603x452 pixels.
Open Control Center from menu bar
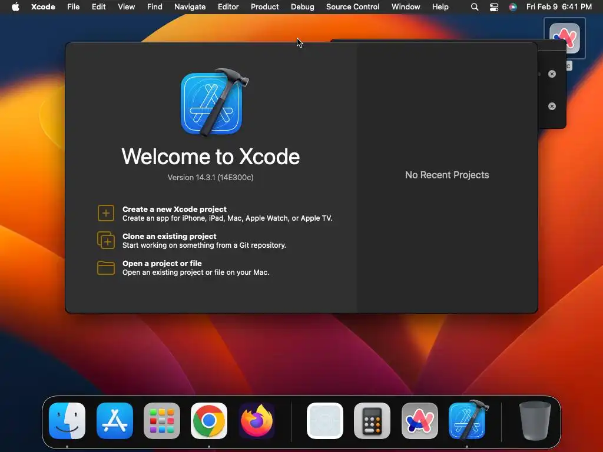pyautogui.click(x=494, y=7)
